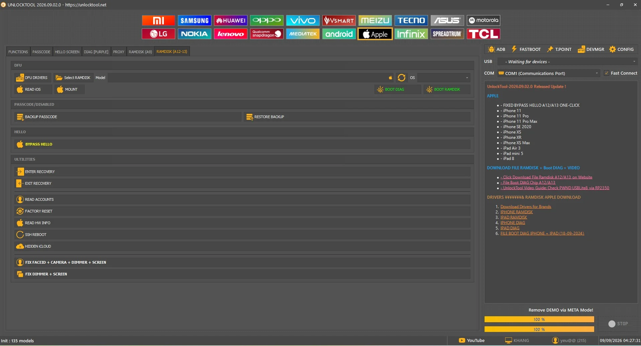Click the BOOT DIAG button
Image resolution: width=641 pixels, height=346 pixels.
(x=397, y=89)
